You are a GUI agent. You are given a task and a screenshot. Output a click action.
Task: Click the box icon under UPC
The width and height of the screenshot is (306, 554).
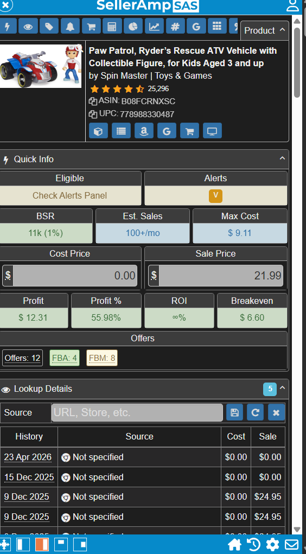tap(98, 131)
